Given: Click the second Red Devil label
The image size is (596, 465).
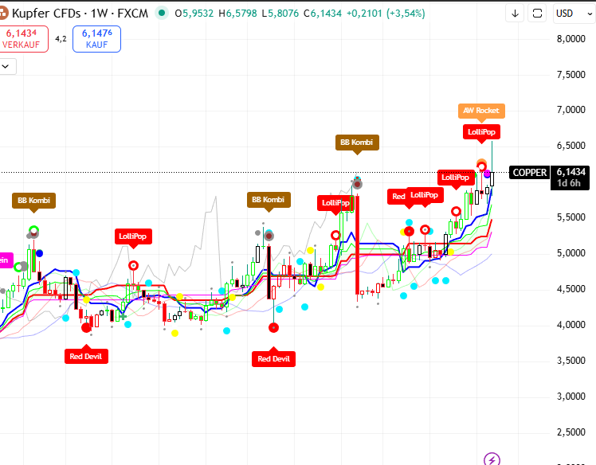Looking at the screenshot, I should tap(273, 359).
